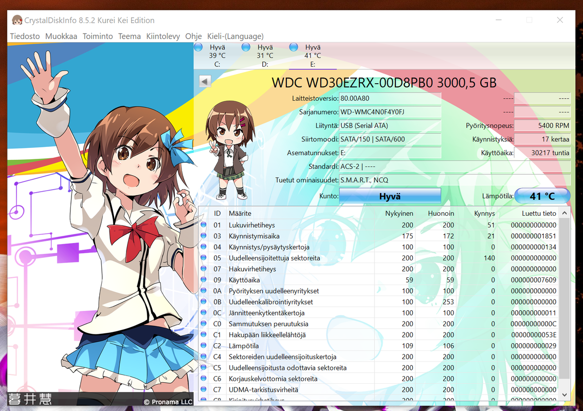This screenshot has height=411, width=583.
Task: Click the blue status orb for drive C:
Action: coord(198,47)
